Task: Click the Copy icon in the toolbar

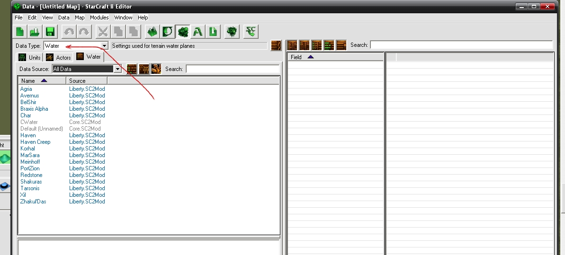Action: pos(118,32)
